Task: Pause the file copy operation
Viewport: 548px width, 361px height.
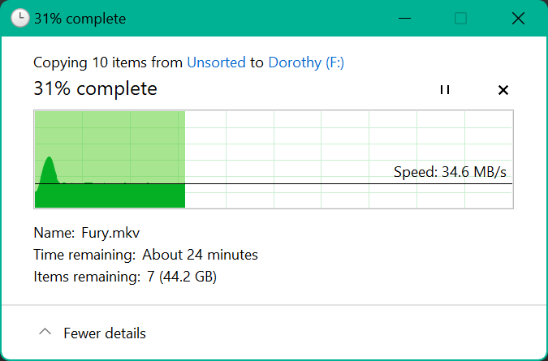Action: 445,90
